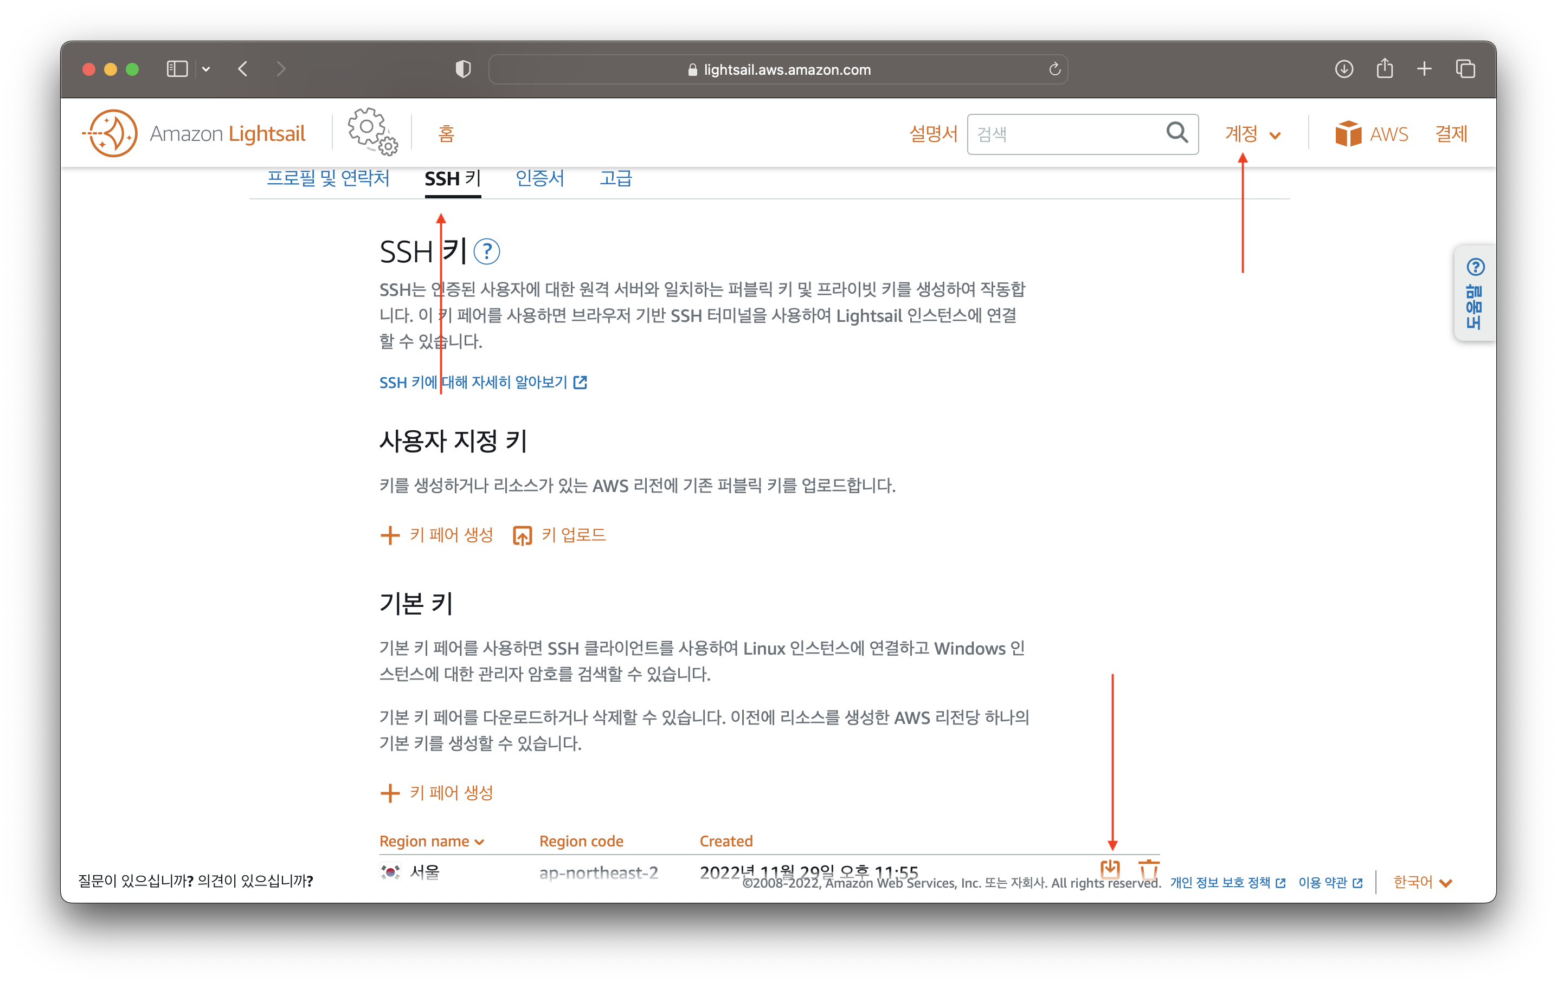The width and height of the screenshot is (1557, 983).
Task: Click Safari share icon
Action: (x=1384, y=68)
